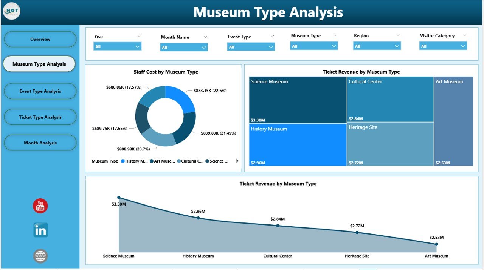484x270 pixels.
Task: Click the YouTube icon in the sidebar
Action: coord(40,206)
